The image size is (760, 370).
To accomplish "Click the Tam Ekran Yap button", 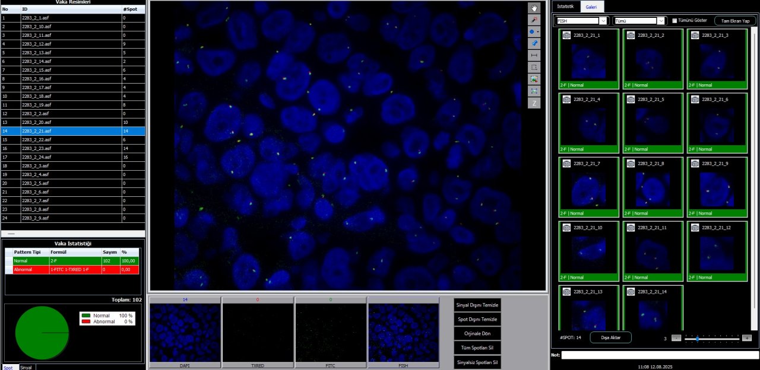I will (734, 21).
